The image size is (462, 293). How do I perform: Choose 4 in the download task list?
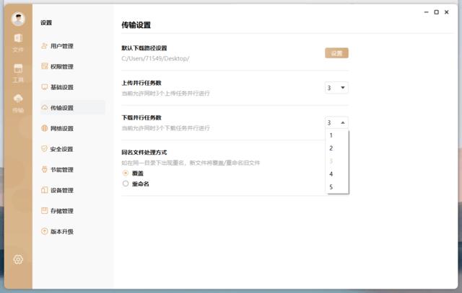337,174
